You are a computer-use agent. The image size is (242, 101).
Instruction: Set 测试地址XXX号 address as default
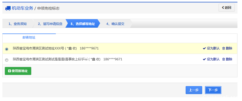pyautogui.click(x=211, y=48)
